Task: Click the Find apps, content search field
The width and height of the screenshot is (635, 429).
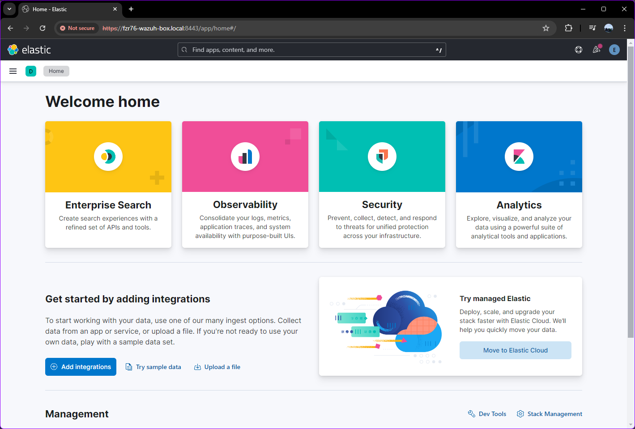Action: pyautogui.click(x=312, y=50)
